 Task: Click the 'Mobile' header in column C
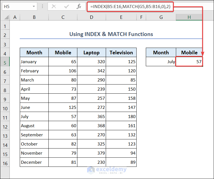pyautogui.click(x=63, y=52)
